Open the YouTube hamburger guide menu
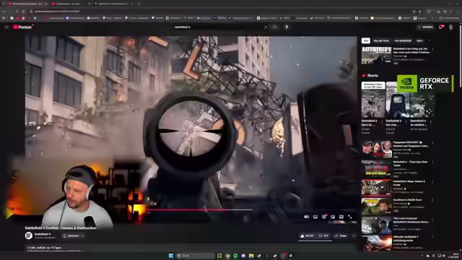The width and height of the screenshot is (462, 260). point(6,27)
